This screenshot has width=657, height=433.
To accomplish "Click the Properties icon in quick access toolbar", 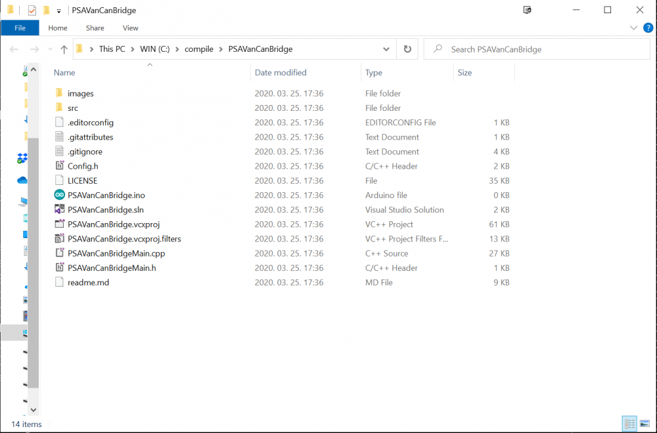I will tap(32, 10).
